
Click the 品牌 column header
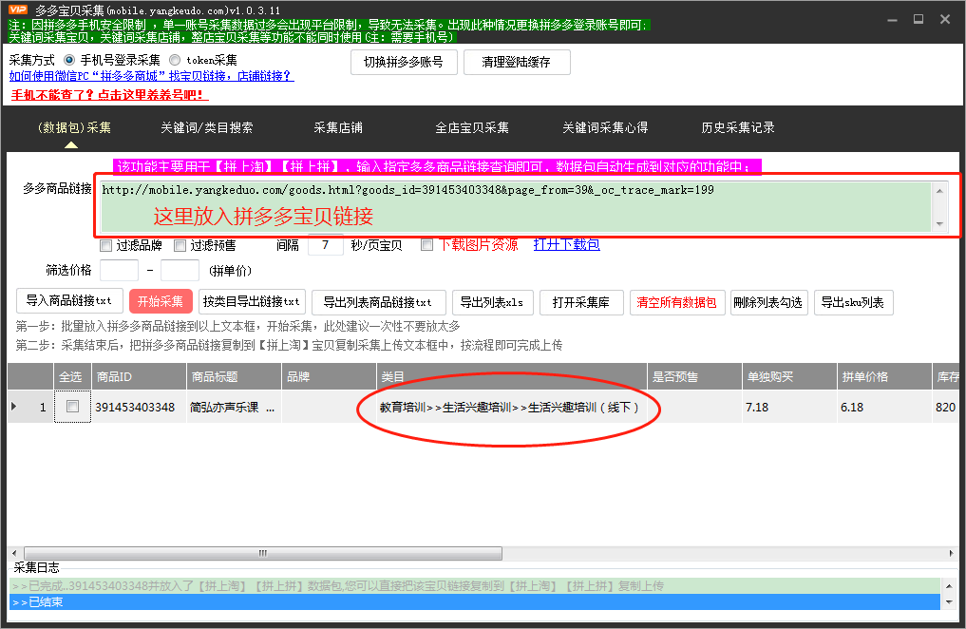(329, 376)
